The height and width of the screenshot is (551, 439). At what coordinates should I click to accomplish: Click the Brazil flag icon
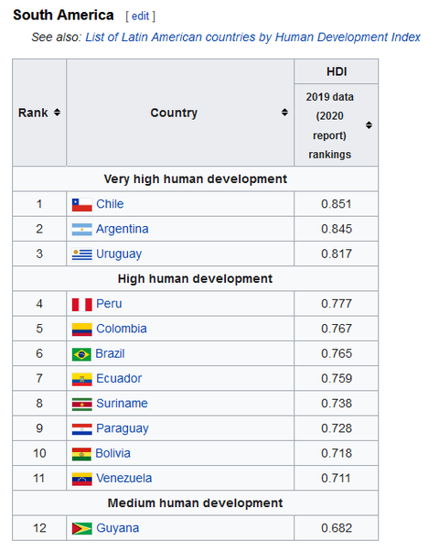[81, 354]
